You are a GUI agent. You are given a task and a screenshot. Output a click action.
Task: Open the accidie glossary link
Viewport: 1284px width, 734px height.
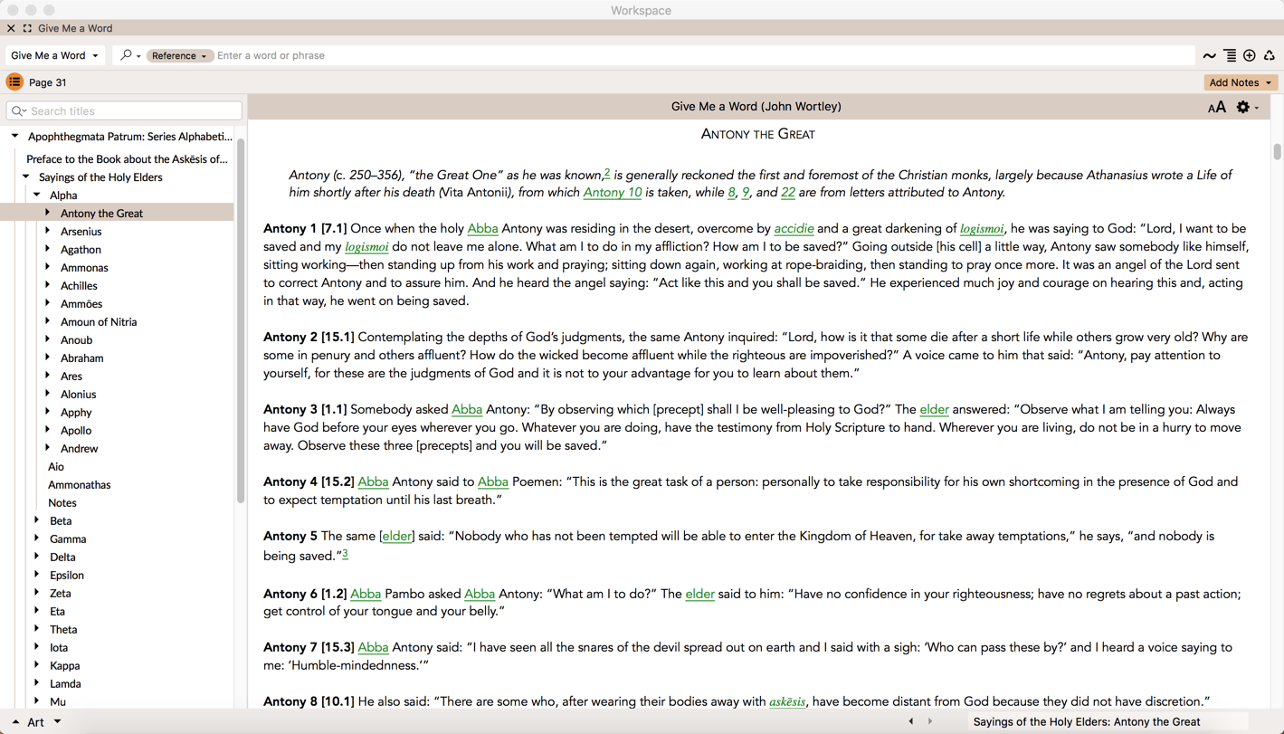794,229
